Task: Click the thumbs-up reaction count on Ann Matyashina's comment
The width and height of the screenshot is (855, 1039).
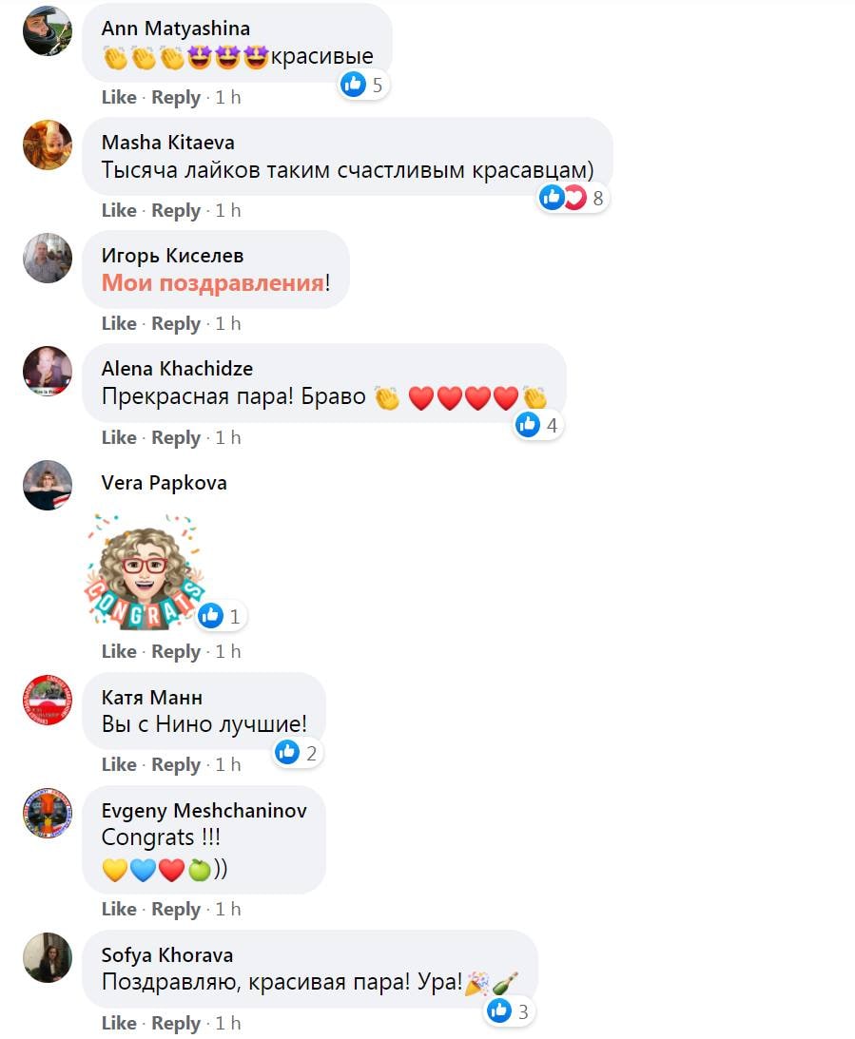Action: coord(362,85)
